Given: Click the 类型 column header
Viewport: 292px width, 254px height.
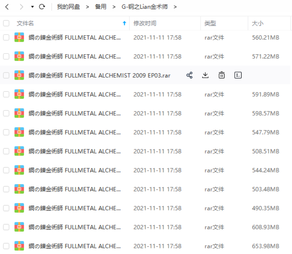Looking at the screenshot, I should [x=210, y=23].
